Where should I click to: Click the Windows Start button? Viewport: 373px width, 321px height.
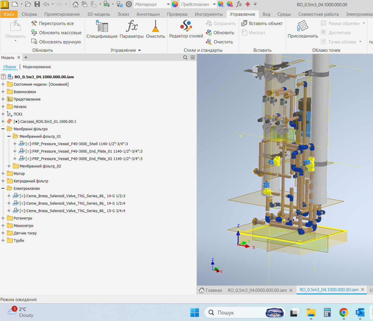click(x=195, y=313)
